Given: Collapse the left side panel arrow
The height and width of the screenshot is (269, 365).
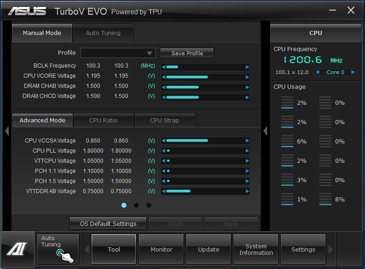Looking at the screenshot, I should [7, 131].
